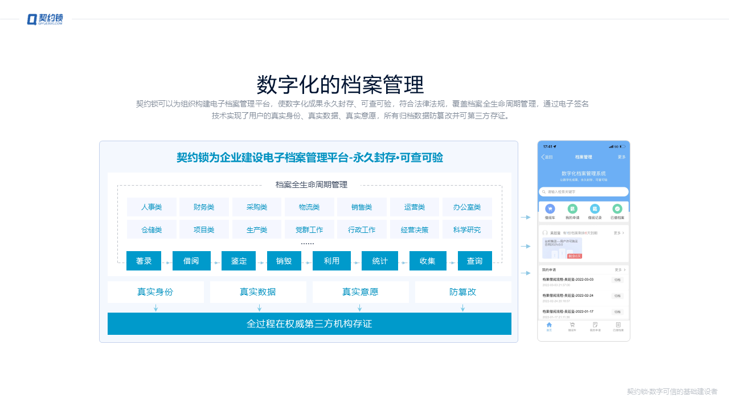Image resolution: width=729 pixels, height=410 pixels.
Task: Tap 更多 in the phone's blue header
Action: 621,157
